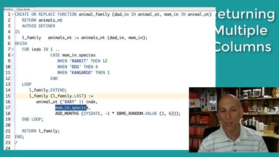279x157 pixels.
Task: Click line number 15 in the gutter
Action: 8,96
